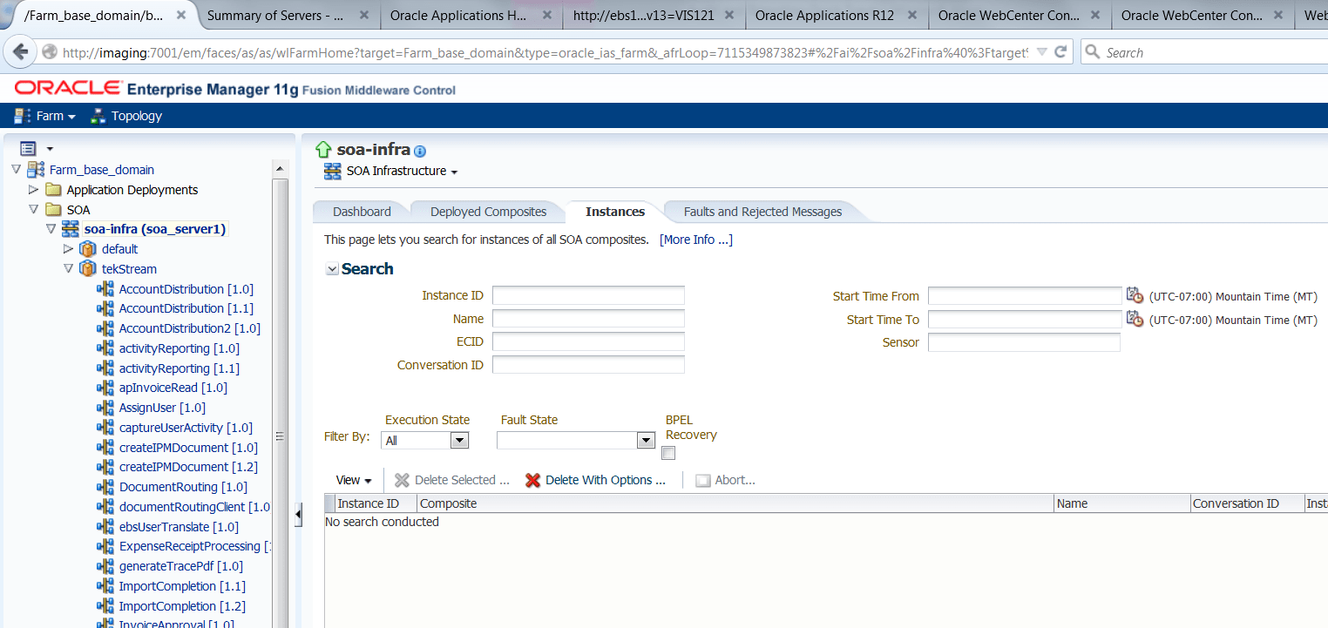Click the Sensor input field

[x=1024, y=342]
